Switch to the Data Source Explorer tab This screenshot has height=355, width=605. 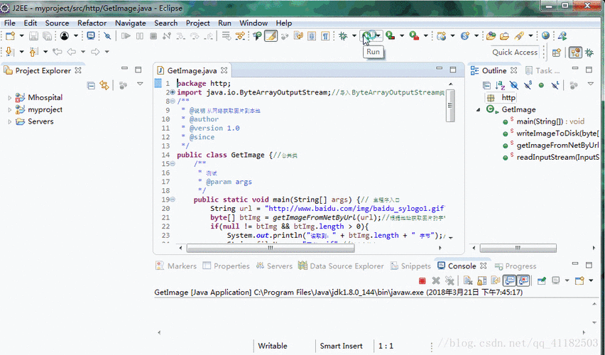pyautogui.click(x=341, y=266)
